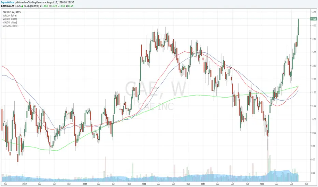Click the 14.00 price axis label
The height and width of the screenshot is (187, 318).
(x=314, y=26)
